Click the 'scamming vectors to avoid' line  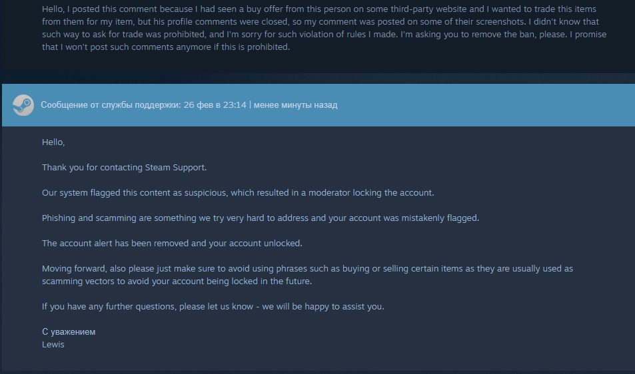point(177,281)
